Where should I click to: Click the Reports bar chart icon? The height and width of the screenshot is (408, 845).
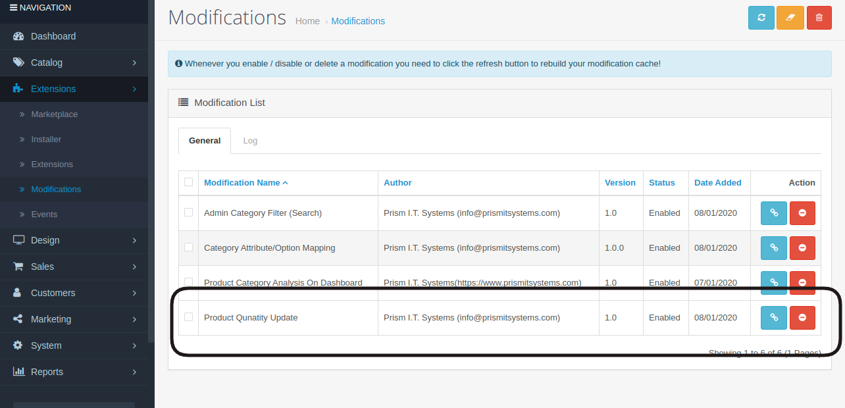coord(19,372)
